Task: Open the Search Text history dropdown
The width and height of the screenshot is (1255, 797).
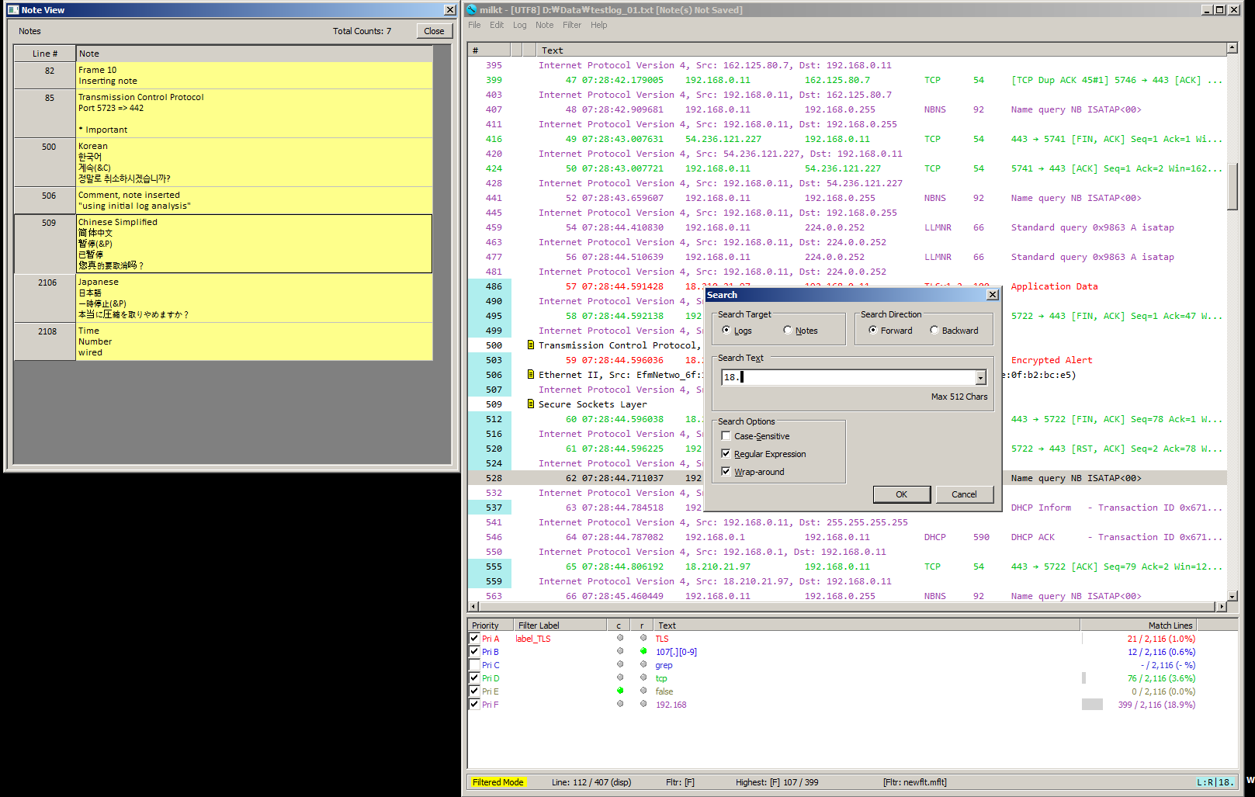Action: pyautogui.click(x=980, y=378)
